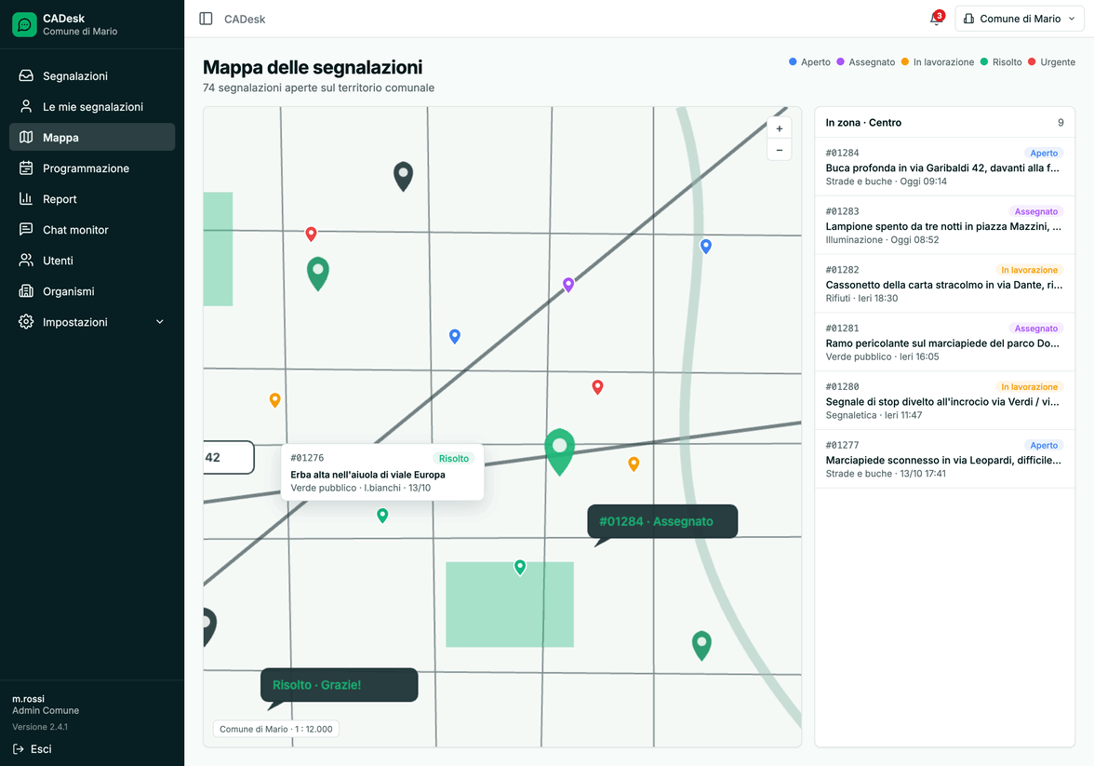Open notifications bell with badge 3

tap(936, 19)
